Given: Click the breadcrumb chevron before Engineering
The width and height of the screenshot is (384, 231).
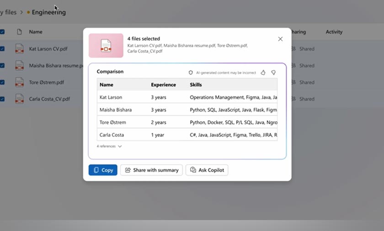Looking at the screenshot, I should pyautogui.click(x=21, y=12).
